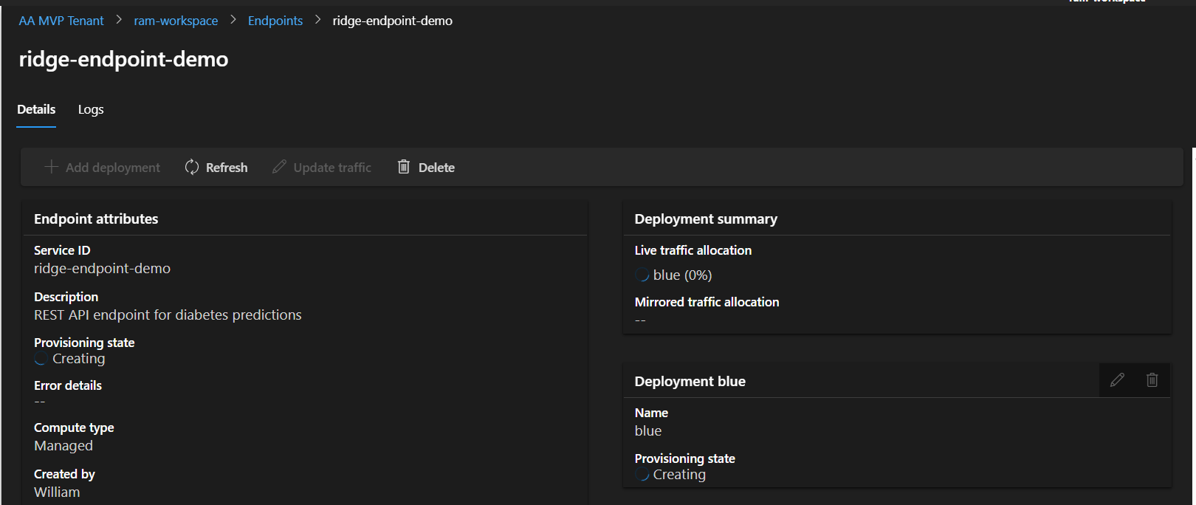The height and width of the screenshot is (505, 1196).
Task: Go back to Endpoints breadcrumb
Action: [x=275, y=21]
